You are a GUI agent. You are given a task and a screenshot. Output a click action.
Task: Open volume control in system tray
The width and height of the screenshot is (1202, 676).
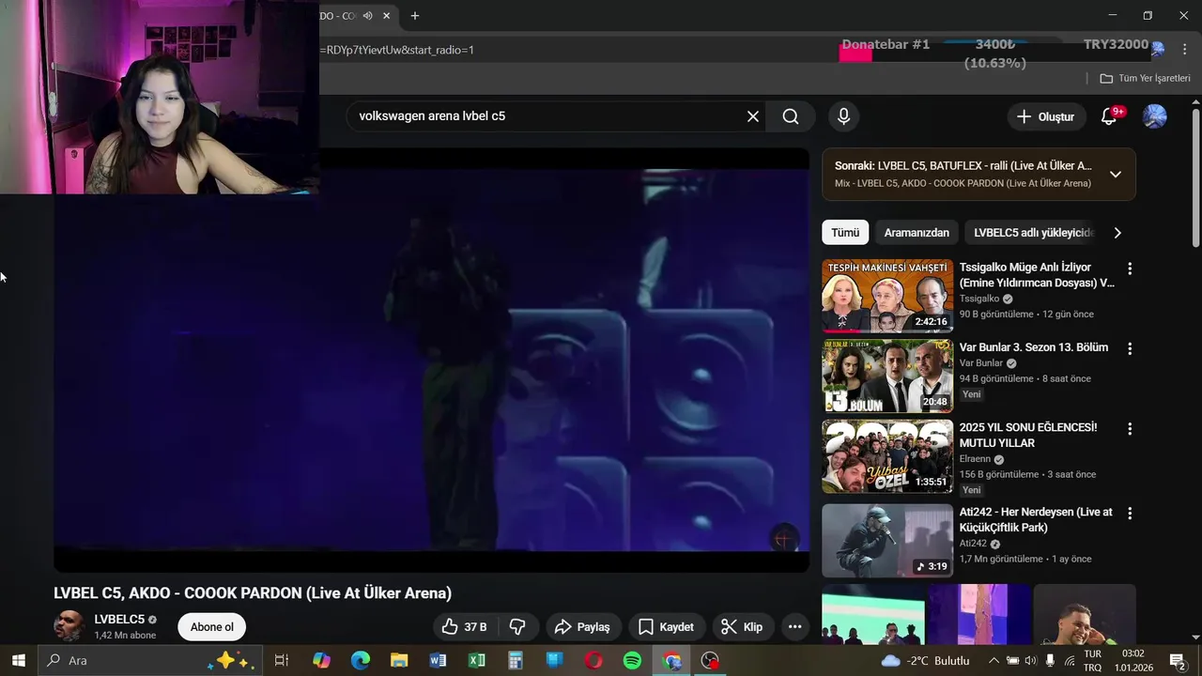[1031, 660]
